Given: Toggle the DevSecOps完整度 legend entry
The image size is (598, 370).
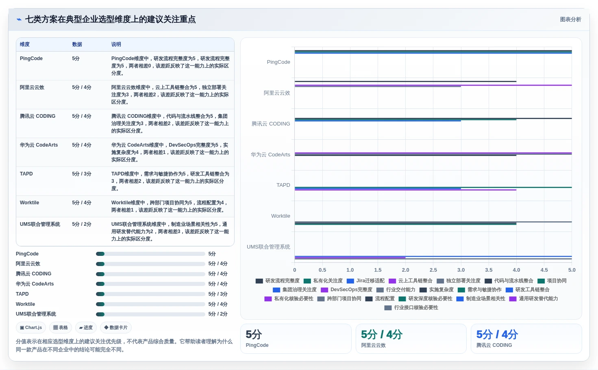Looking at the screenshot, I should (x=346, y=290).
